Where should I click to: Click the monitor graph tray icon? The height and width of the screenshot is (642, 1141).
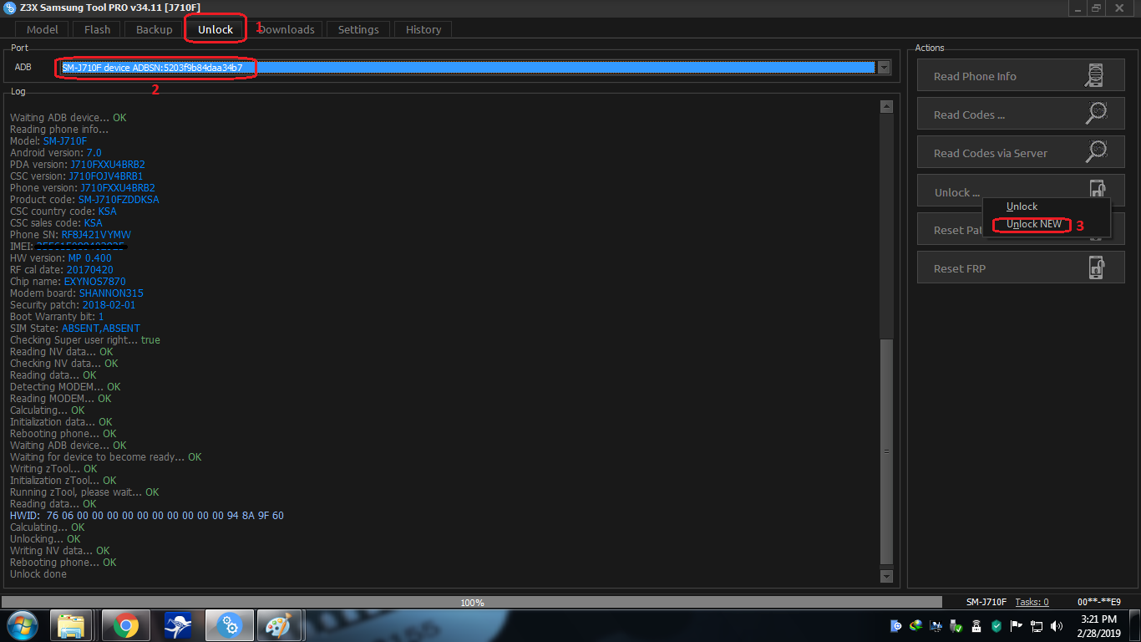click(936, 626)
